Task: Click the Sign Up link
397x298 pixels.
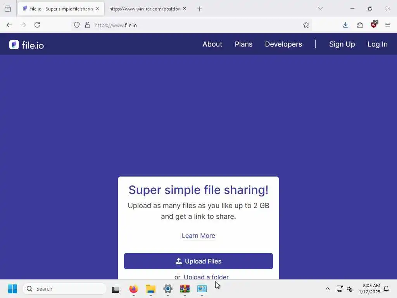Action: tap(342, 44)
